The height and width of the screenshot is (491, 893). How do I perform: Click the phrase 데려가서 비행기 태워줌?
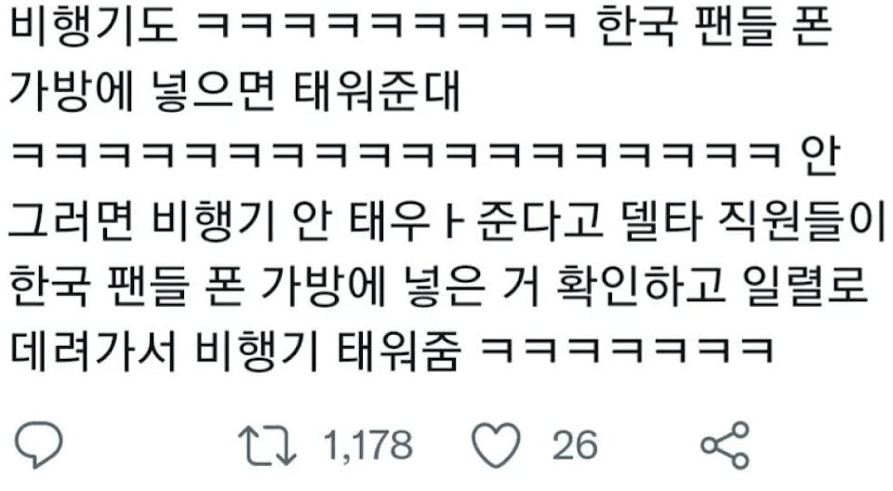pos(235,347)
